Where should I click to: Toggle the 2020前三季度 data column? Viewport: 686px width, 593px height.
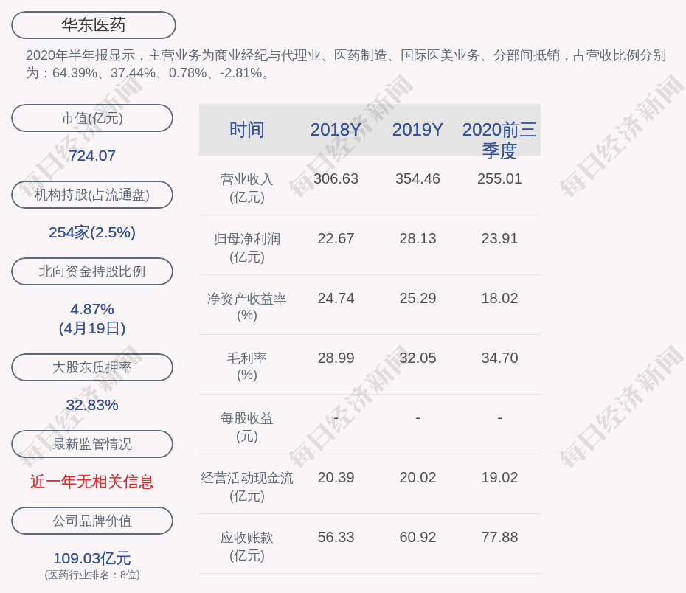pyautogui.click(x=500, y=130)
